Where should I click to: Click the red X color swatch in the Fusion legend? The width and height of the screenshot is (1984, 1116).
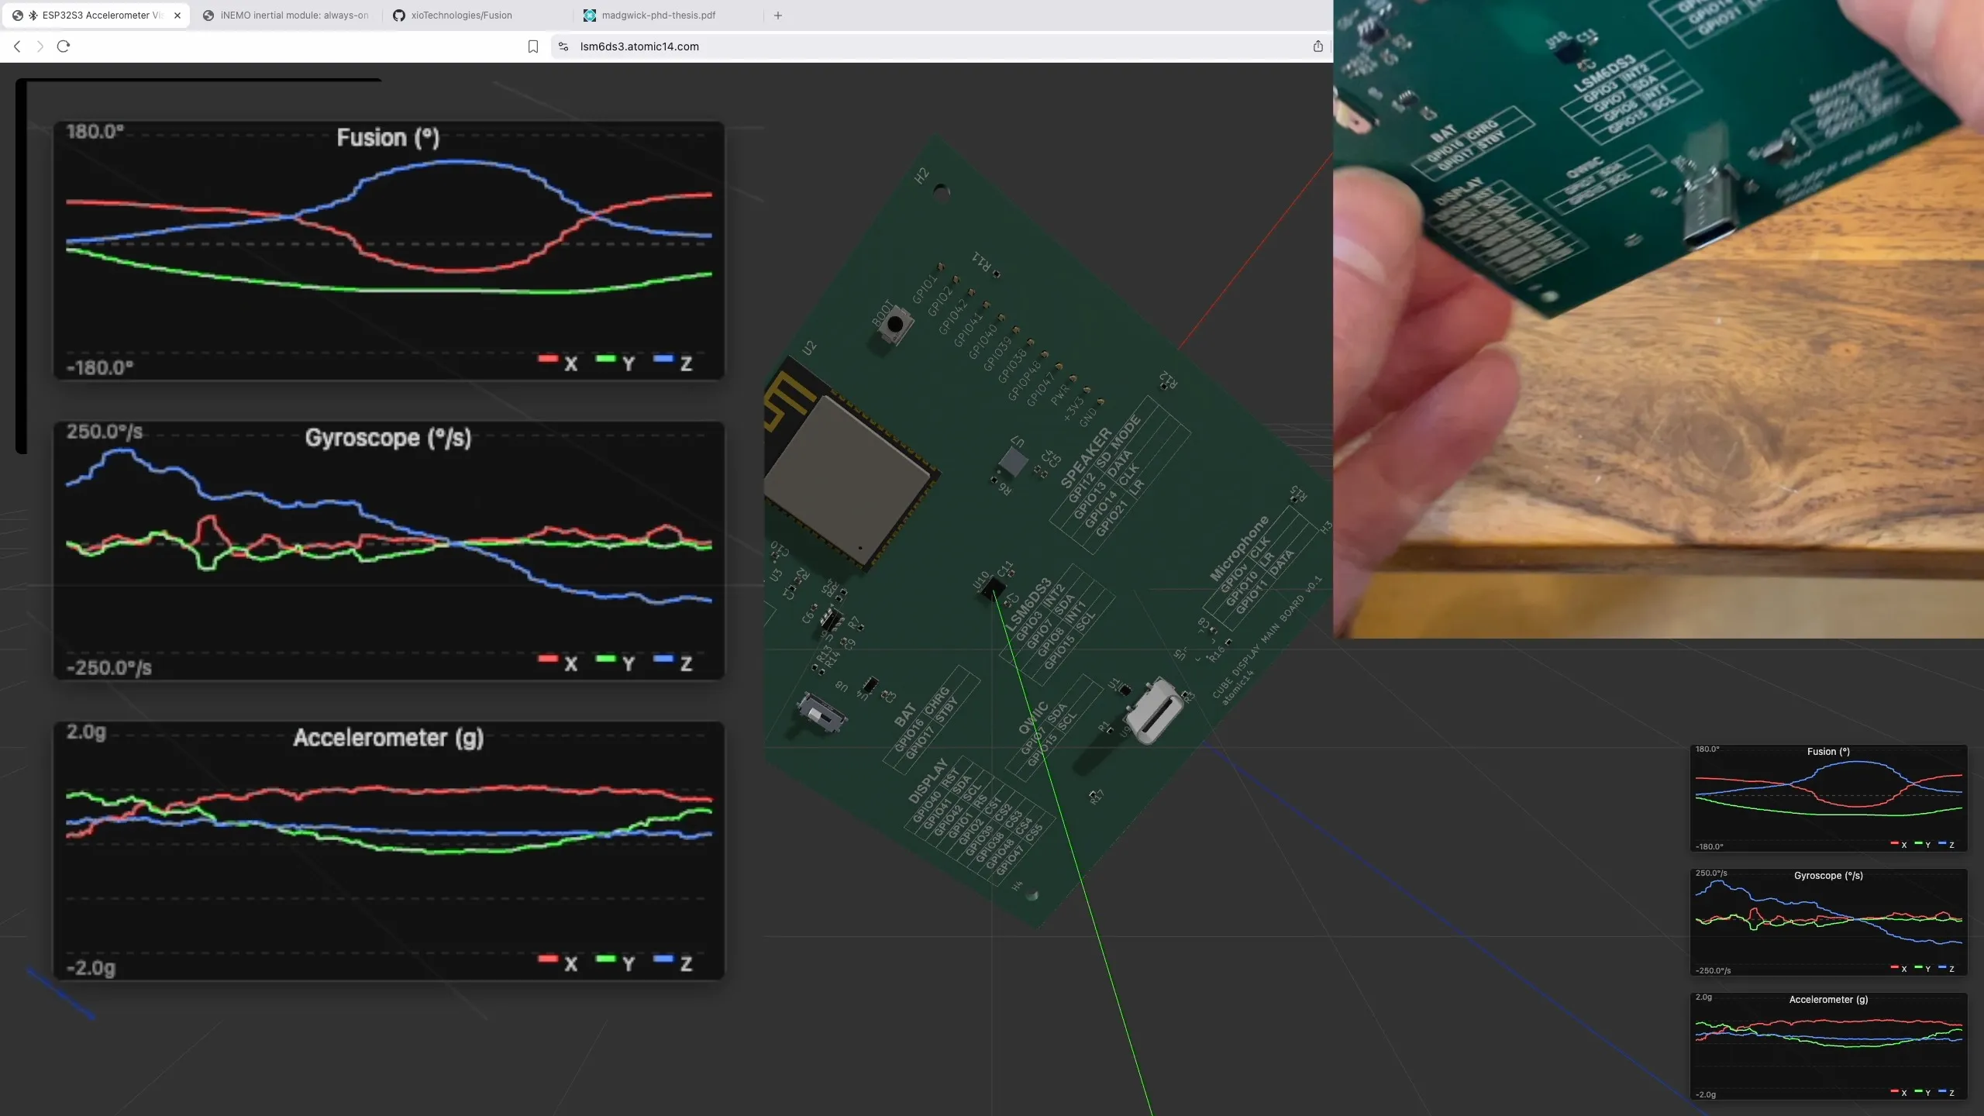pos(549,360)
